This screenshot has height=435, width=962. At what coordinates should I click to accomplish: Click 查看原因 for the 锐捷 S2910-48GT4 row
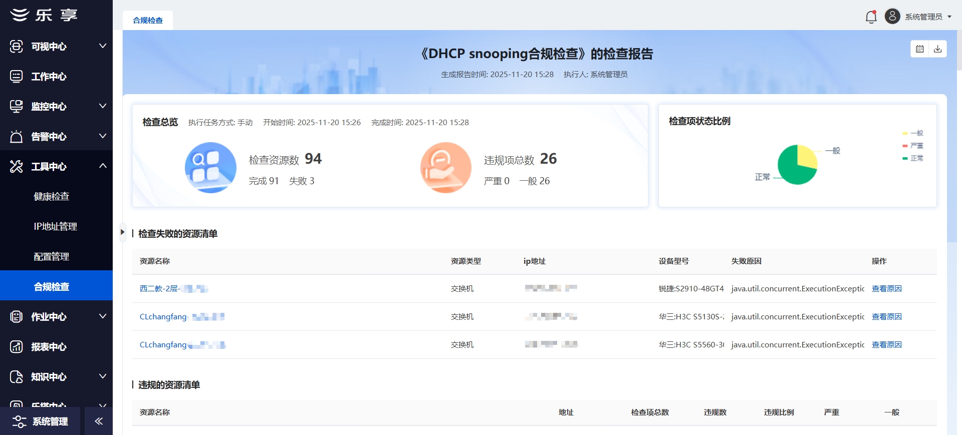pyautogui.click(x=886, y=288)
